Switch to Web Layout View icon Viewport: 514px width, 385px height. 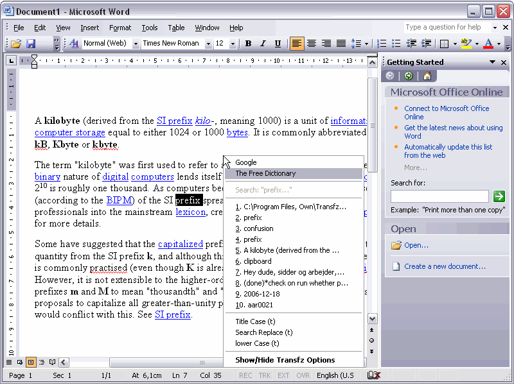[x=20, y=362]
